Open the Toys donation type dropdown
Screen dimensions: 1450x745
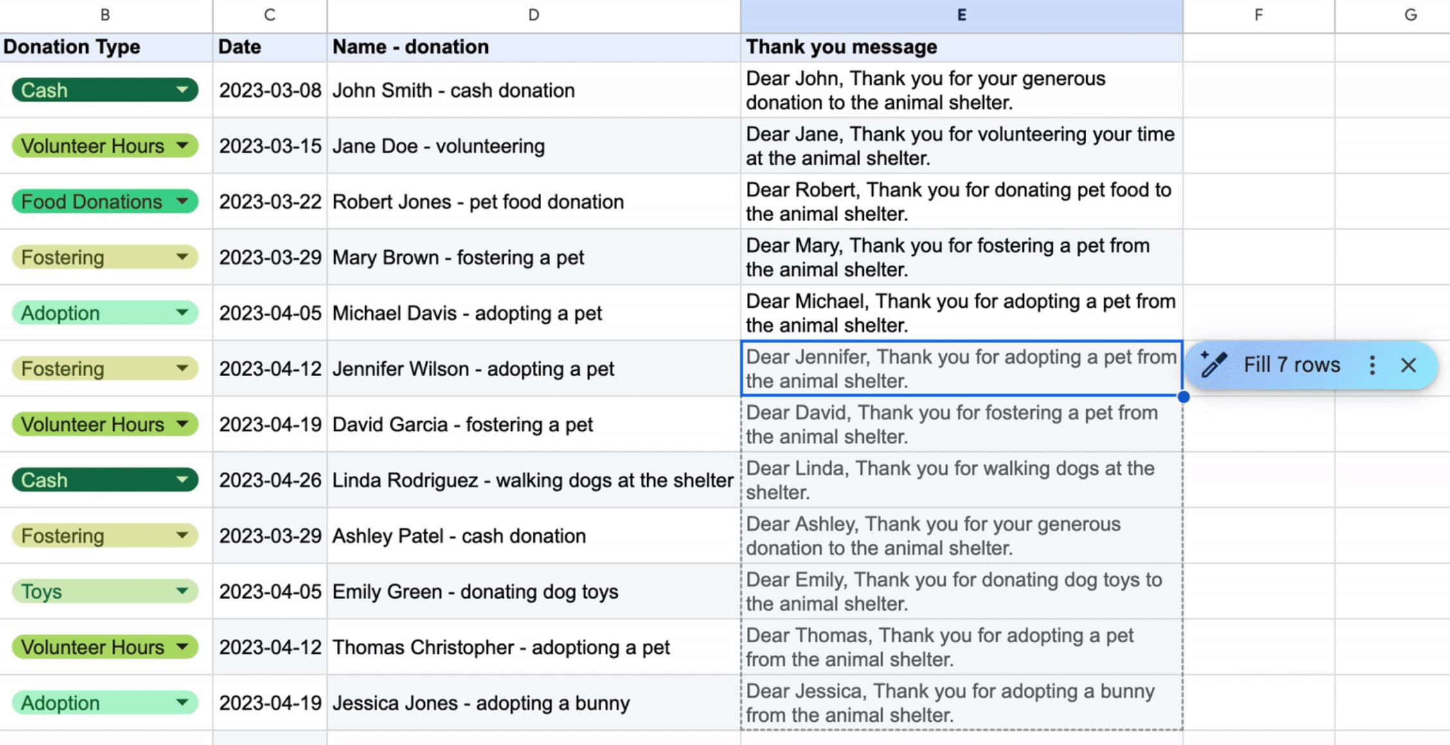[x=183, y=591]
